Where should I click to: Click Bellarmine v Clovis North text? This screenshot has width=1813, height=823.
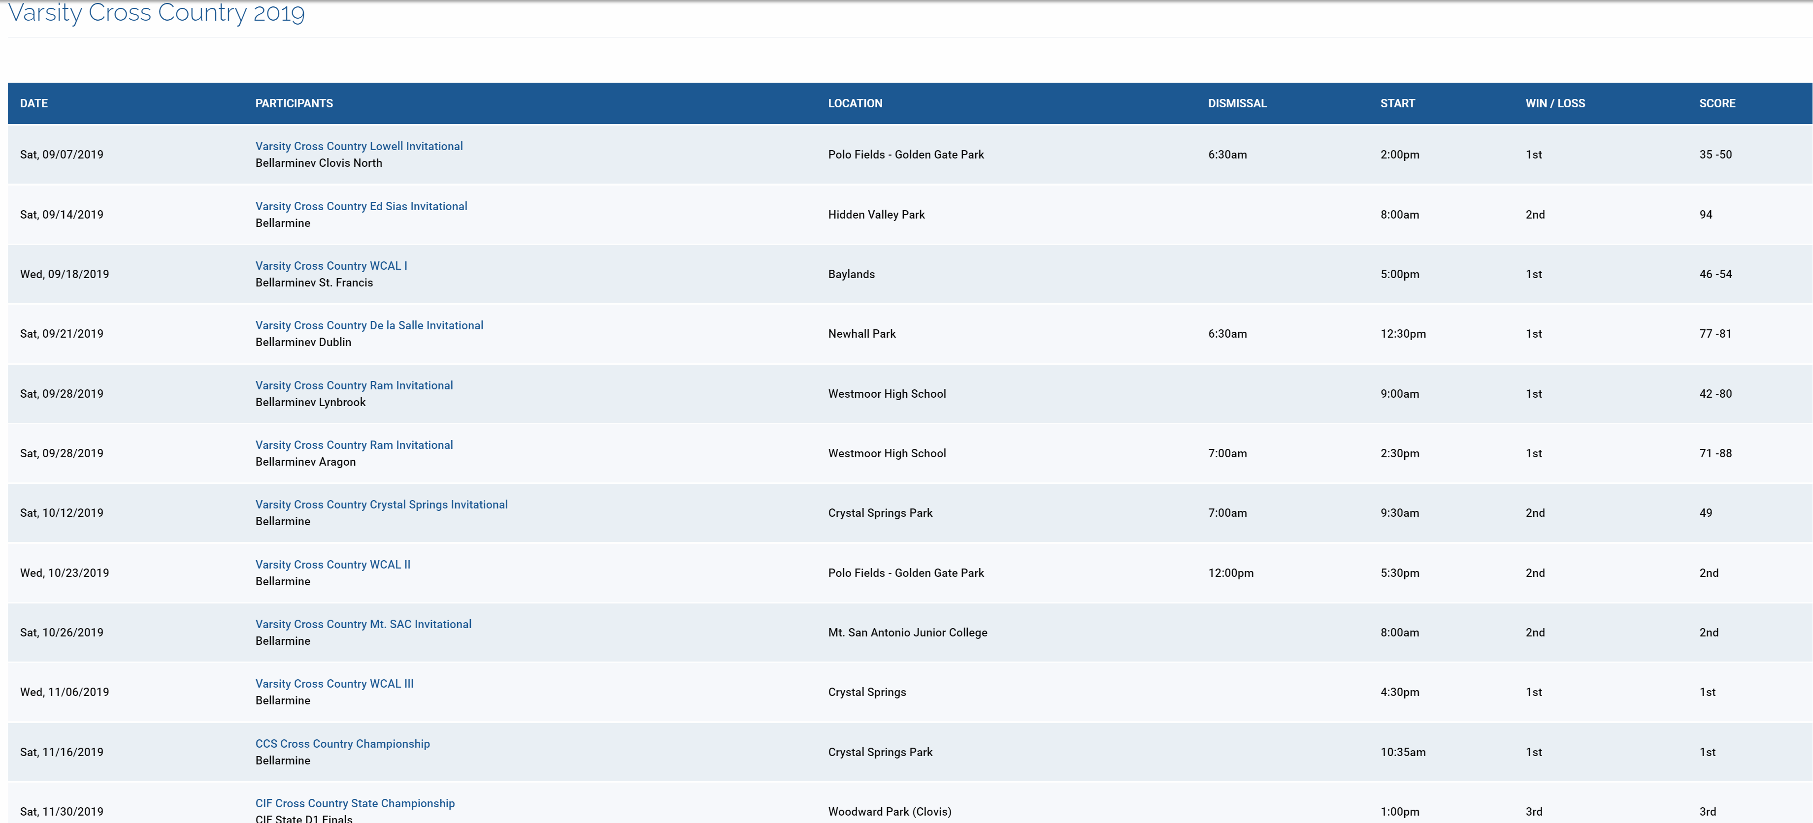pyautogui.click(x=319, y=163)
